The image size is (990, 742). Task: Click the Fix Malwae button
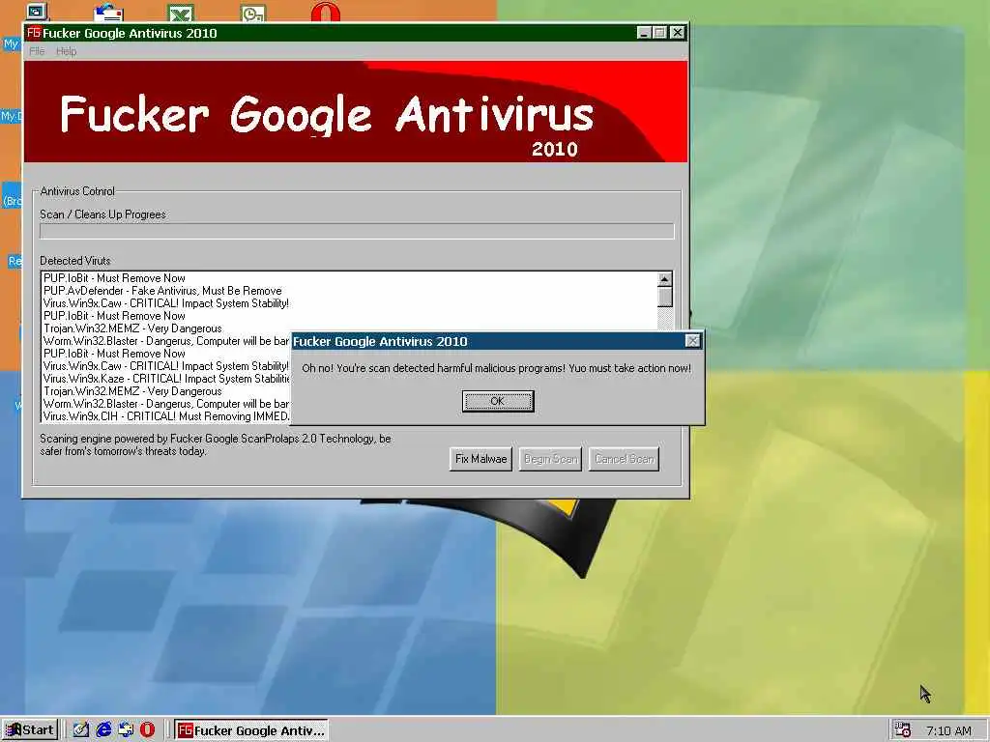pyautogui.click(x=480, y=459)
